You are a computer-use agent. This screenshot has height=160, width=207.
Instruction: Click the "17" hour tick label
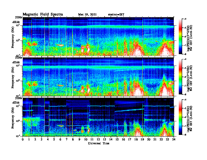click(130, 139)
